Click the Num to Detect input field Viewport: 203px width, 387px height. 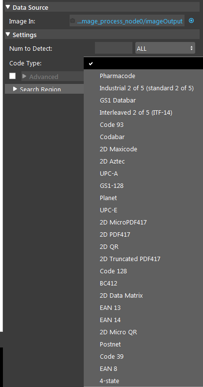pyautogui.click(x=114, y=48)
